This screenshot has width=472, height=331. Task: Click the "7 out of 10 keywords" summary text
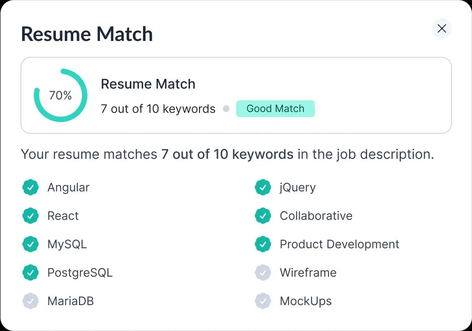click(x=158, y=109)
